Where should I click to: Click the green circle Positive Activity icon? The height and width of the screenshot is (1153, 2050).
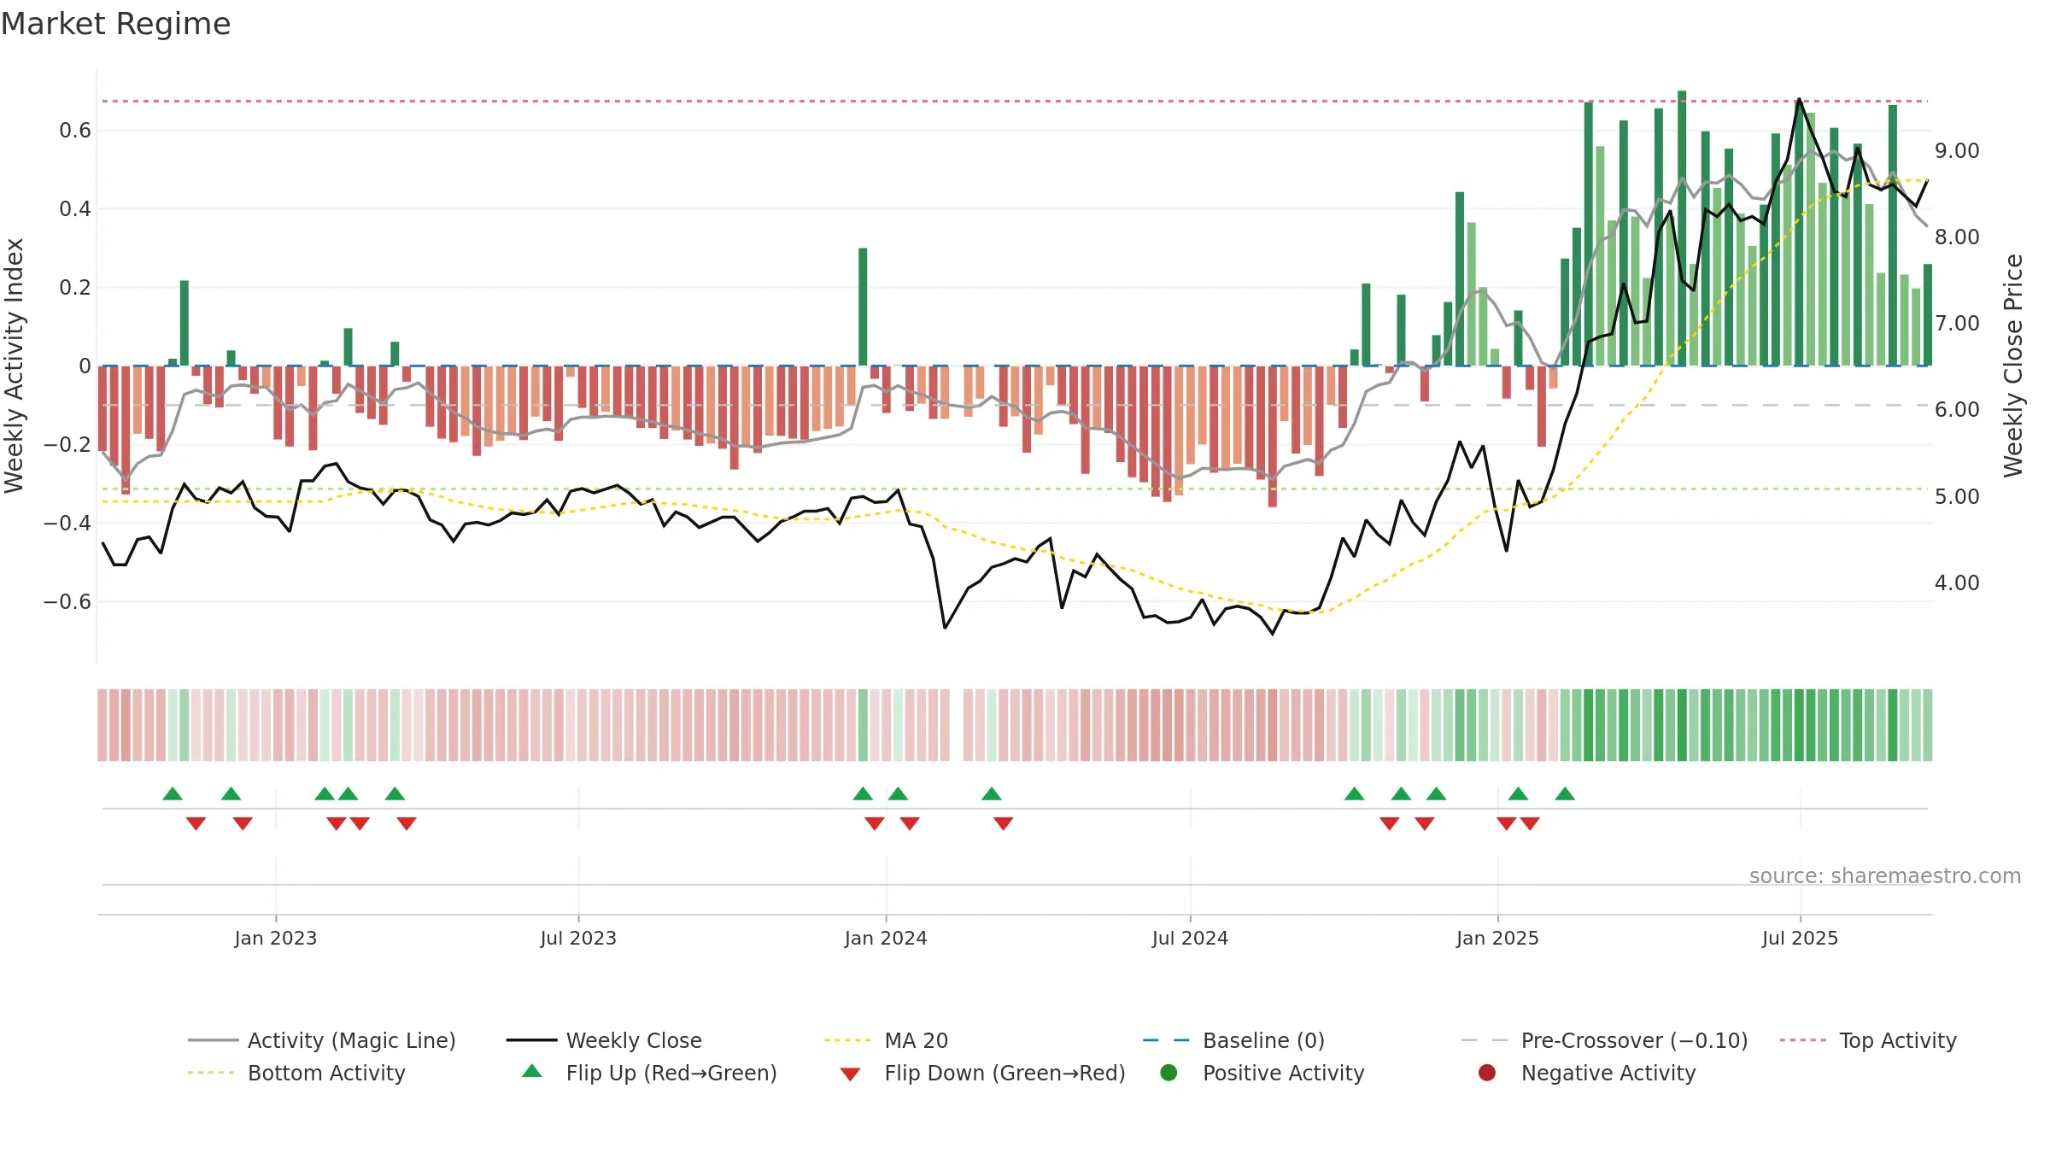click(x=1168, y=1072)
